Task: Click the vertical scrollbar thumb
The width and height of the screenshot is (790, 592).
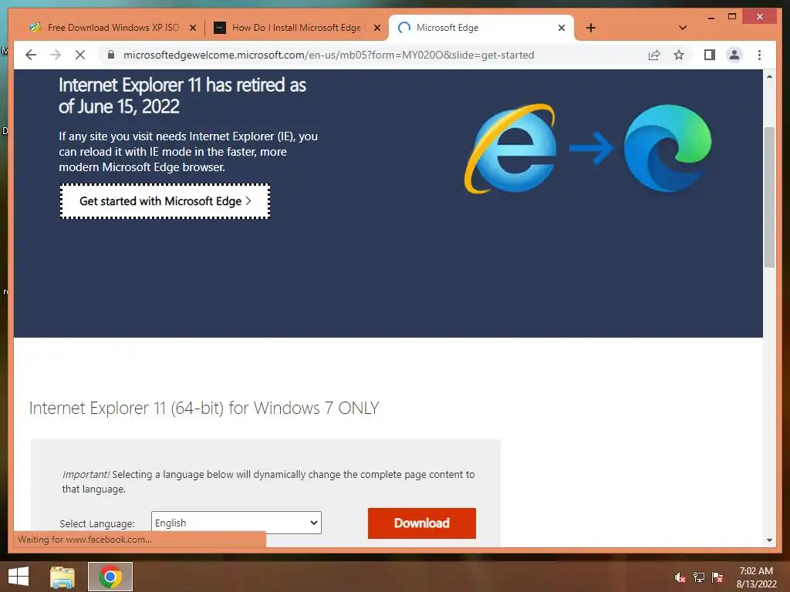Action: pos(769,197)
